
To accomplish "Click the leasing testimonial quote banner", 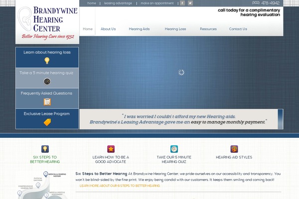I will click(x=179, y=119).
